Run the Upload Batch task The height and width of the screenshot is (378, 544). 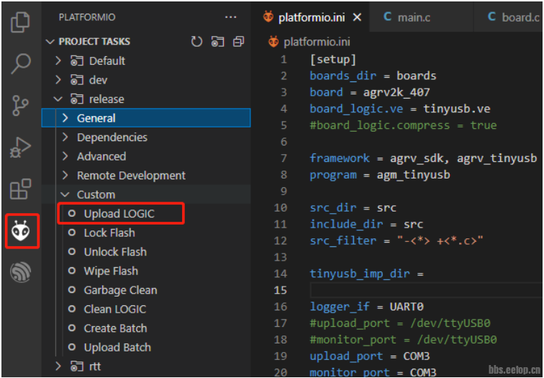[117, 348]
